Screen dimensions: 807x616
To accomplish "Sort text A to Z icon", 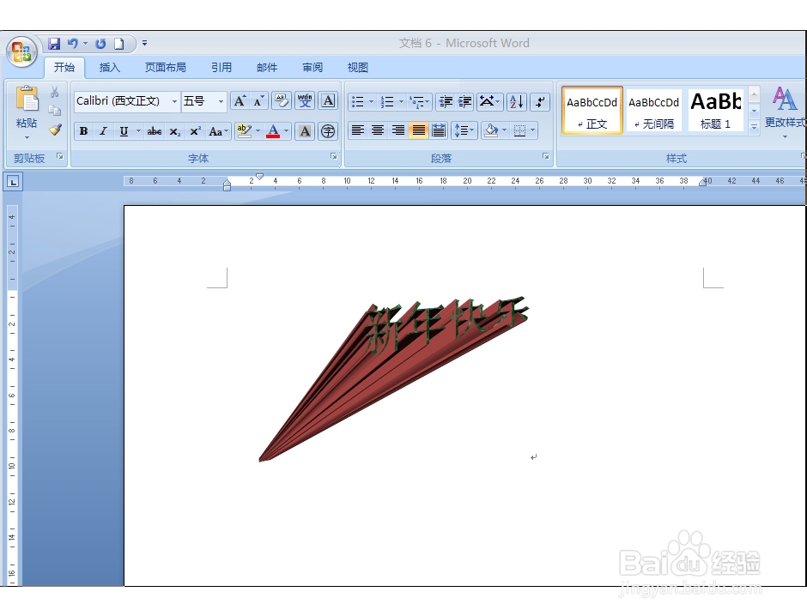I will click(517, 101).
